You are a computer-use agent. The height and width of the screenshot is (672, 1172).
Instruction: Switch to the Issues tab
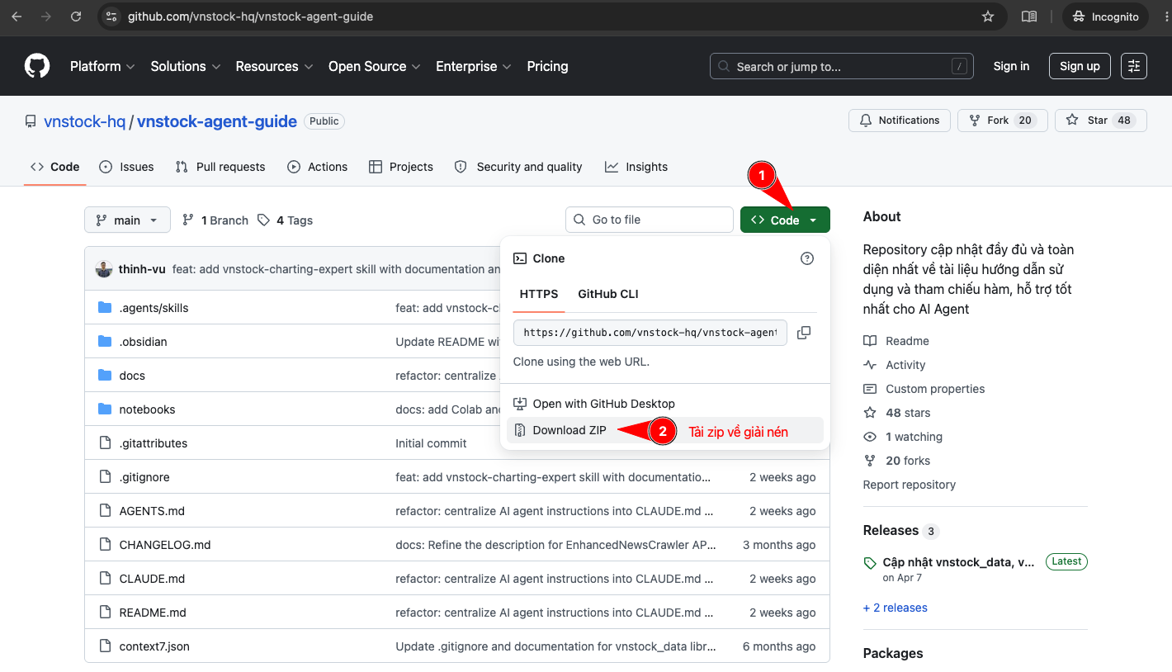click(126, 167)
